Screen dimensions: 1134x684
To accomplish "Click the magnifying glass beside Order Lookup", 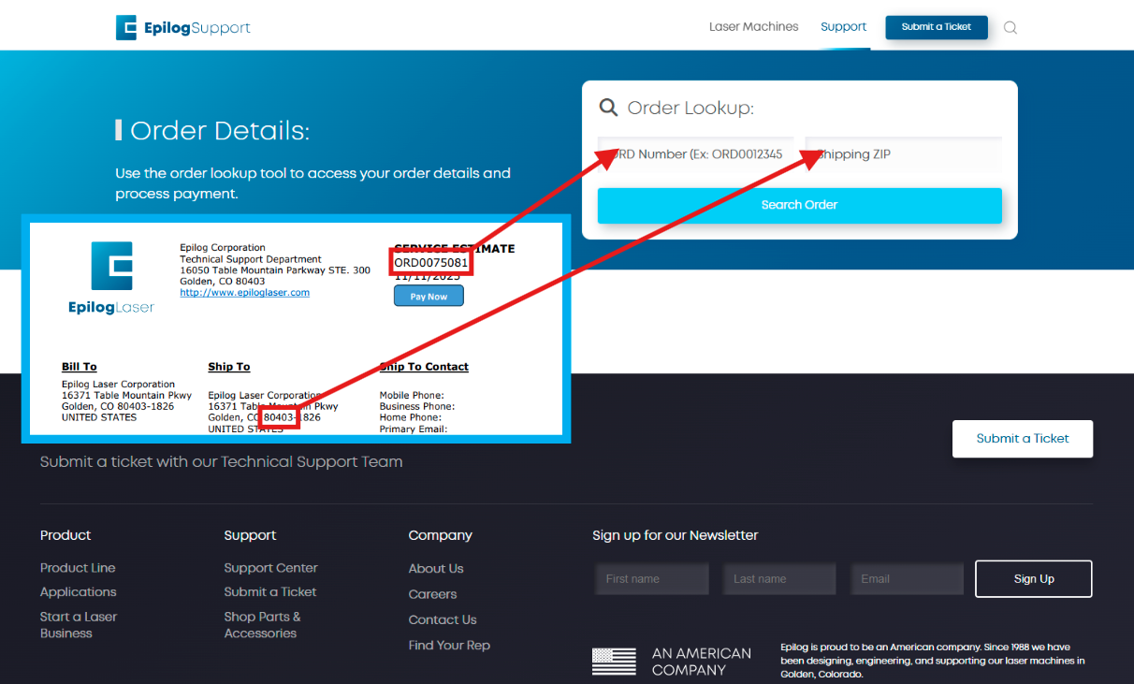I will [x=608, y=107].
